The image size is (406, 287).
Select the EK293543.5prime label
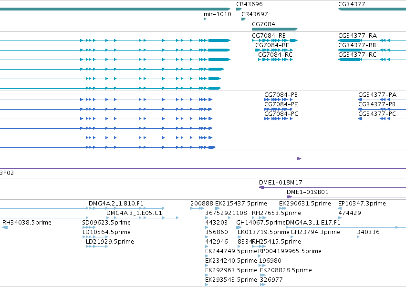[231, 280]
